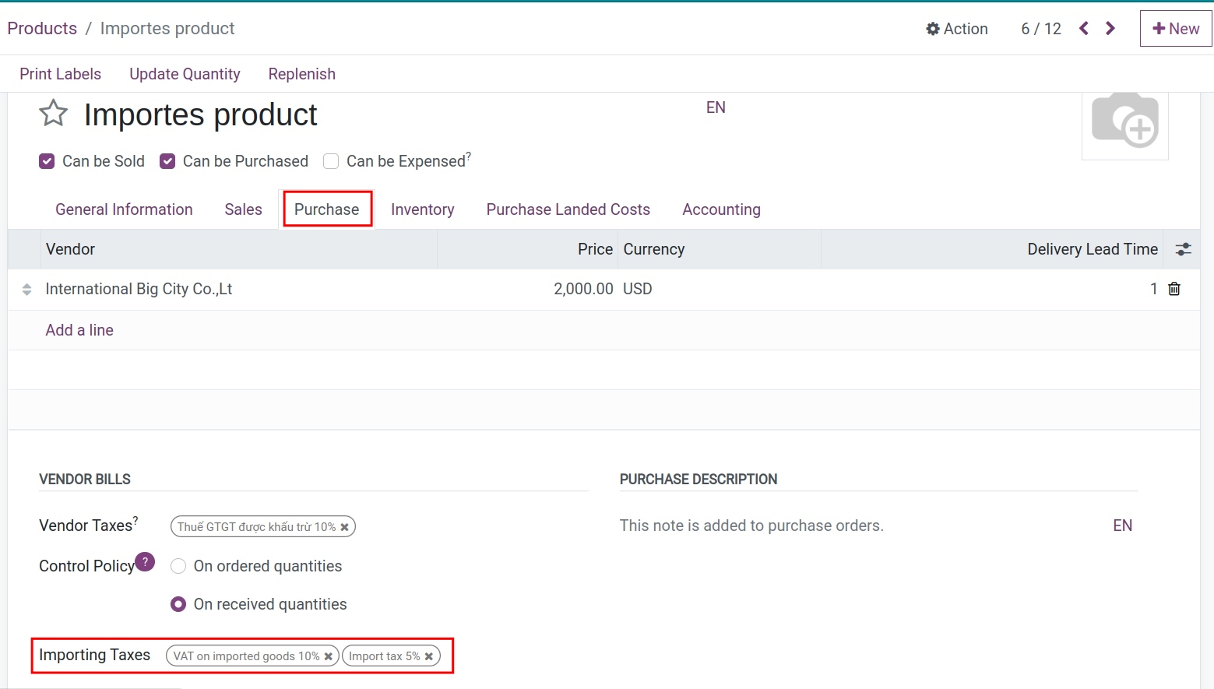Viewport: 1214px width, 689px height.
Task: Grab reorder handle of International Big City row
Action: [x=26, y=289]
